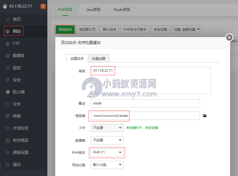Switch to the Node项目 tab
Image resolution: width=238 pixels, height=176 pixels.
tap(122, 10)
